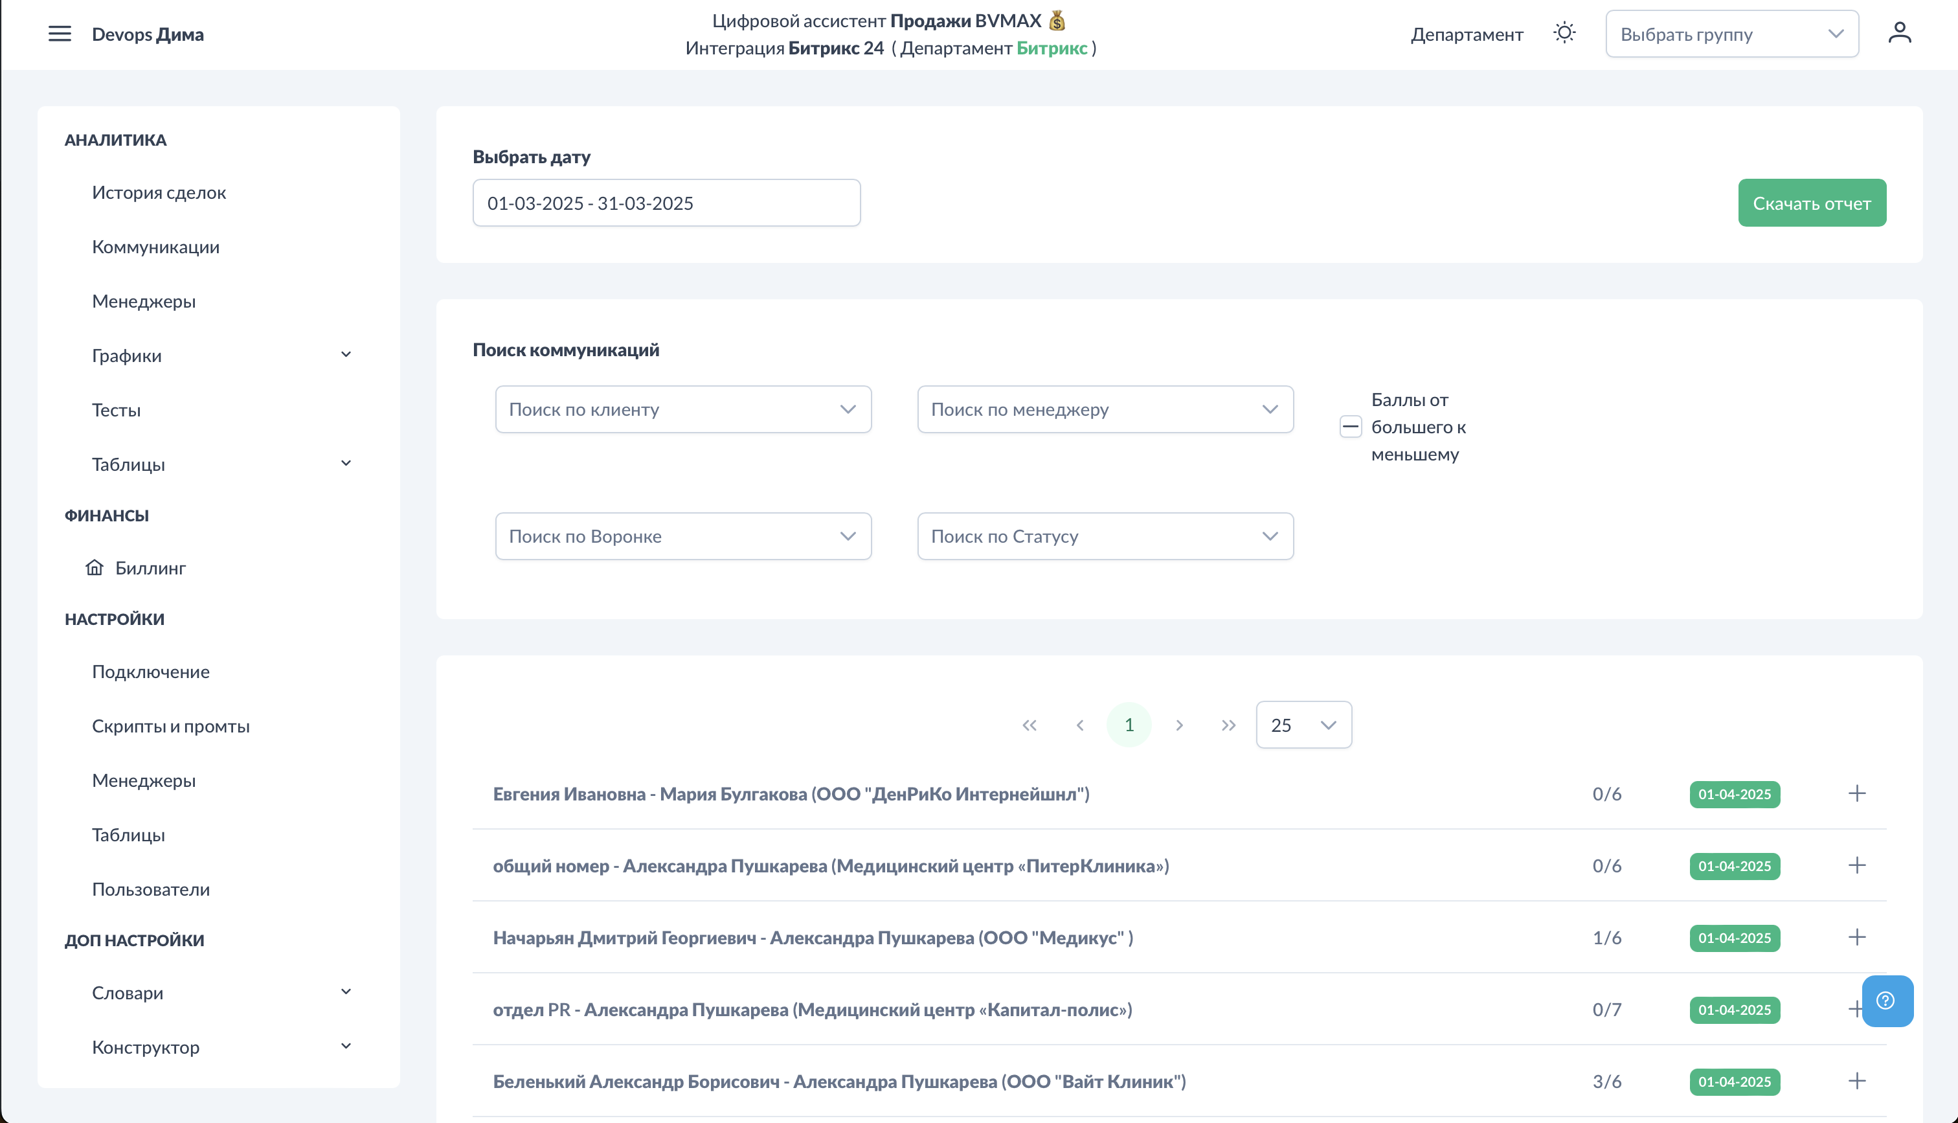Toggle the light/dark theme sun icon
Viewport: 1958px width, 1123px height.
(x=1564, y=33)
